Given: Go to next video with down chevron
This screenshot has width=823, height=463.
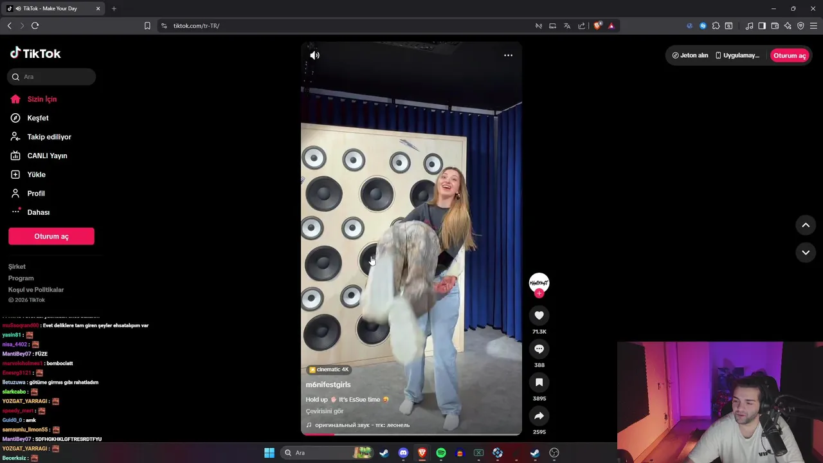Looking at the screenshot, I should [x=806, y=253].
